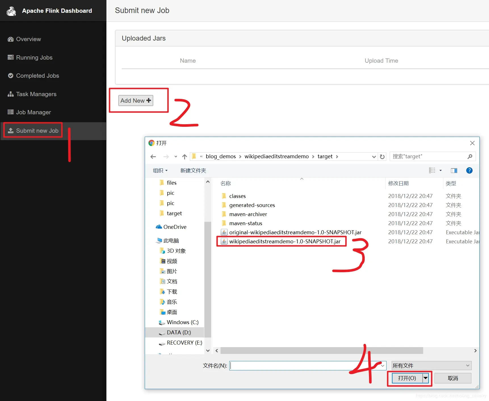This screenshot has width=489, height=401.
Task: Click down arrow of navigation tree scrollbar
Action: pyautogui.click(x=208, y=351)
